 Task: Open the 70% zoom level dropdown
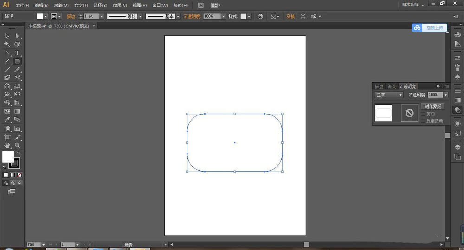pos(44,244)
